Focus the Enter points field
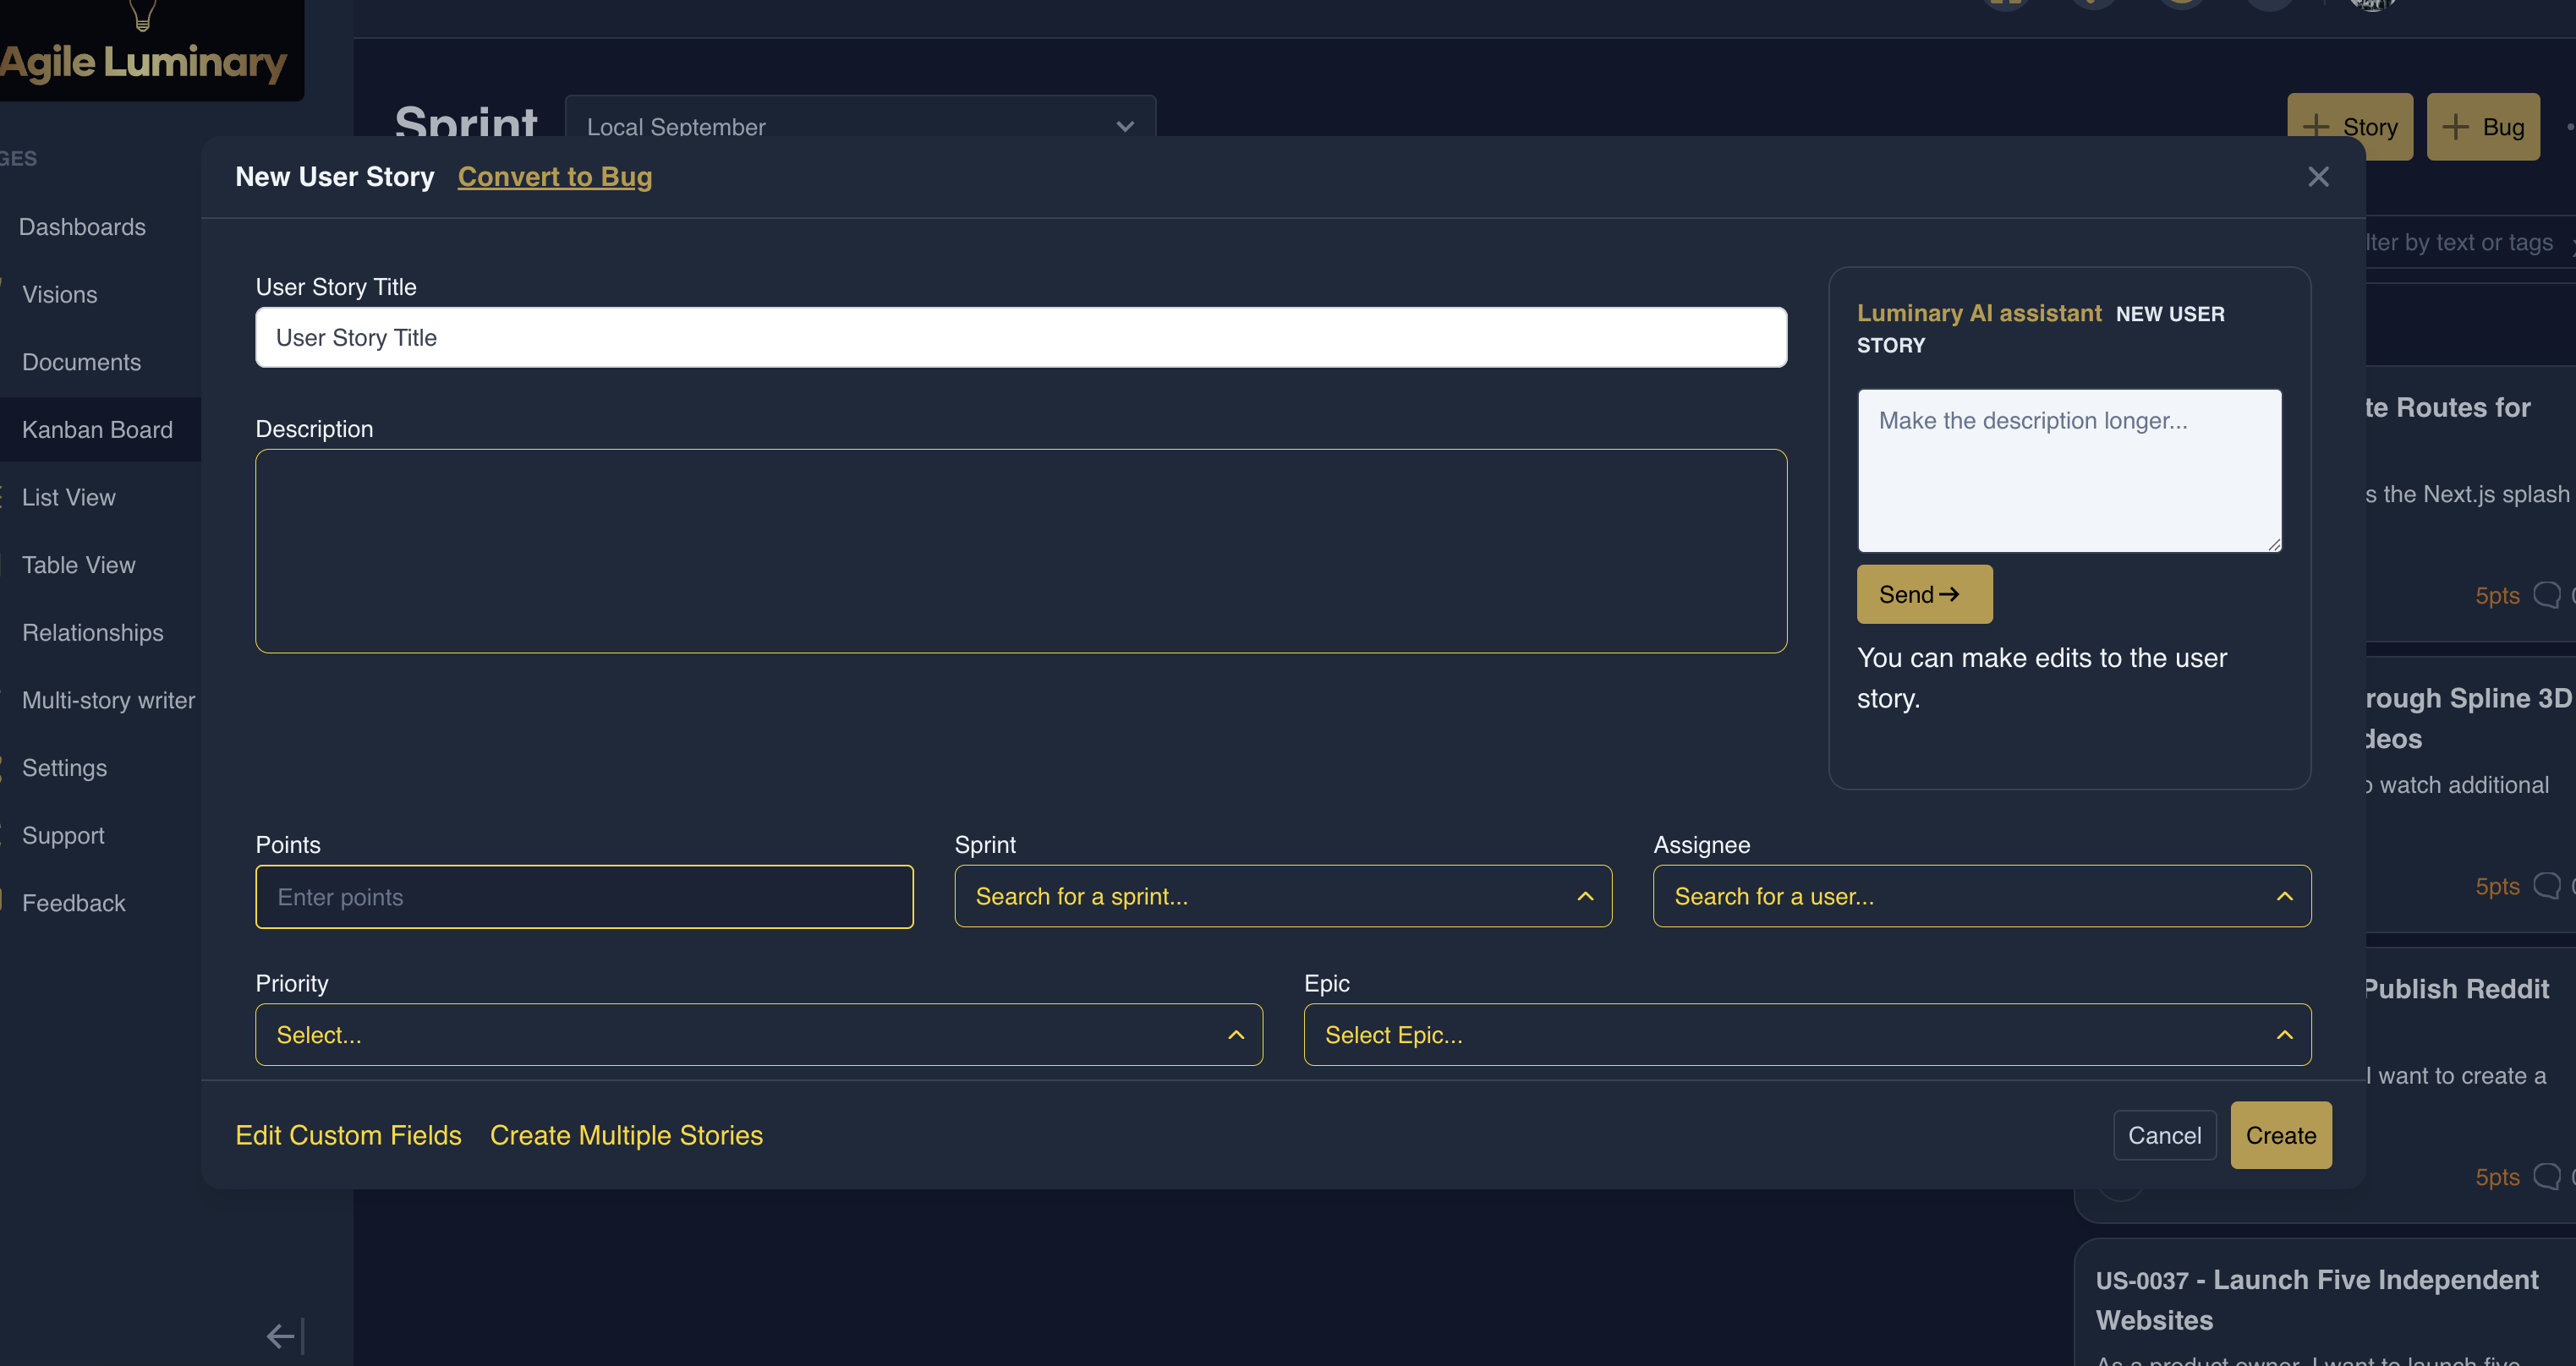Viewport: 2576px width, 1366px height. click(584, 896)
